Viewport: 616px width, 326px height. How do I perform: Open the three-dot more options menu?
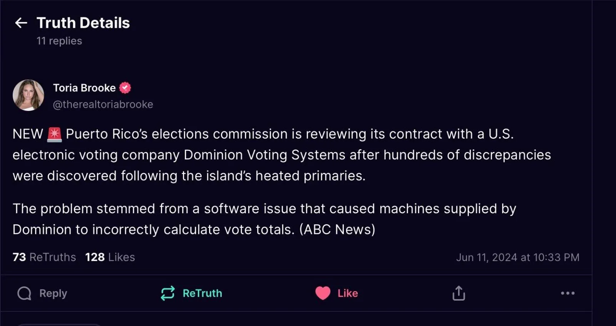(567, 293)
